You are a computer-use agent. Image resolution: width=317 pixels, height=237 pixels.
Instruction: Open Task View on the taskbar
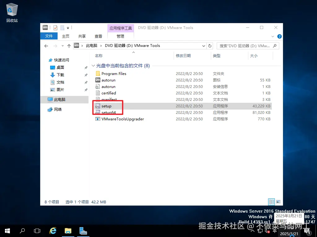(x=37, y=231)
